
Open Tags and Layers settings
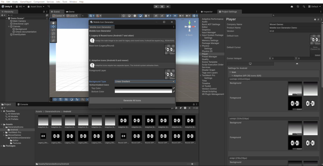point(210,73)
